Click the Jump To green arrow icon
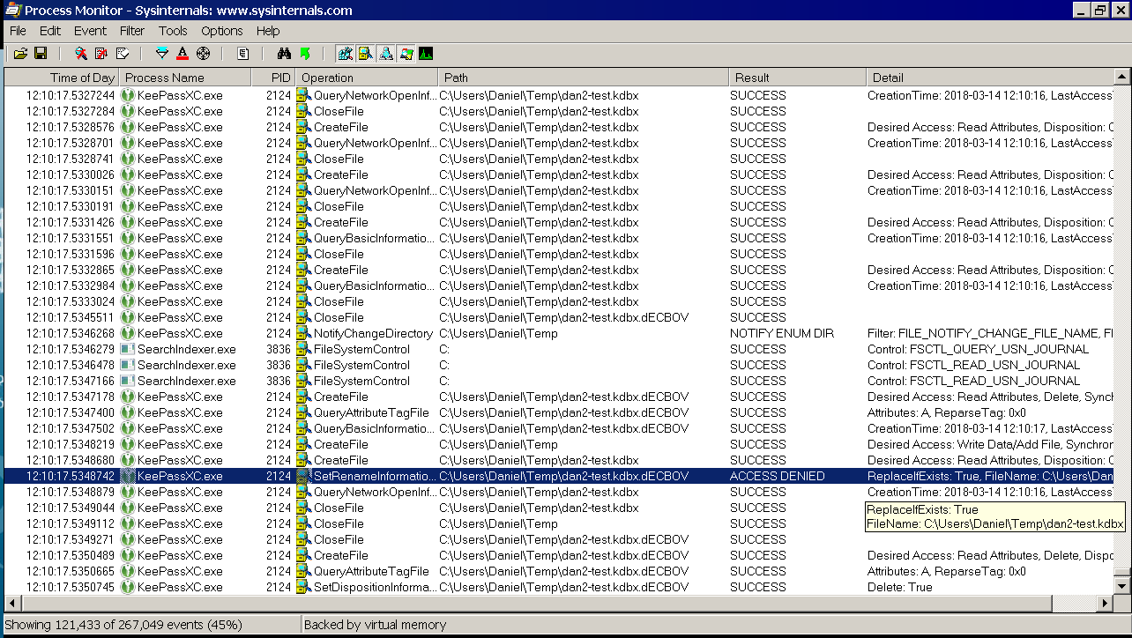This screenshot has height=638, width=1132. [304, 53]
